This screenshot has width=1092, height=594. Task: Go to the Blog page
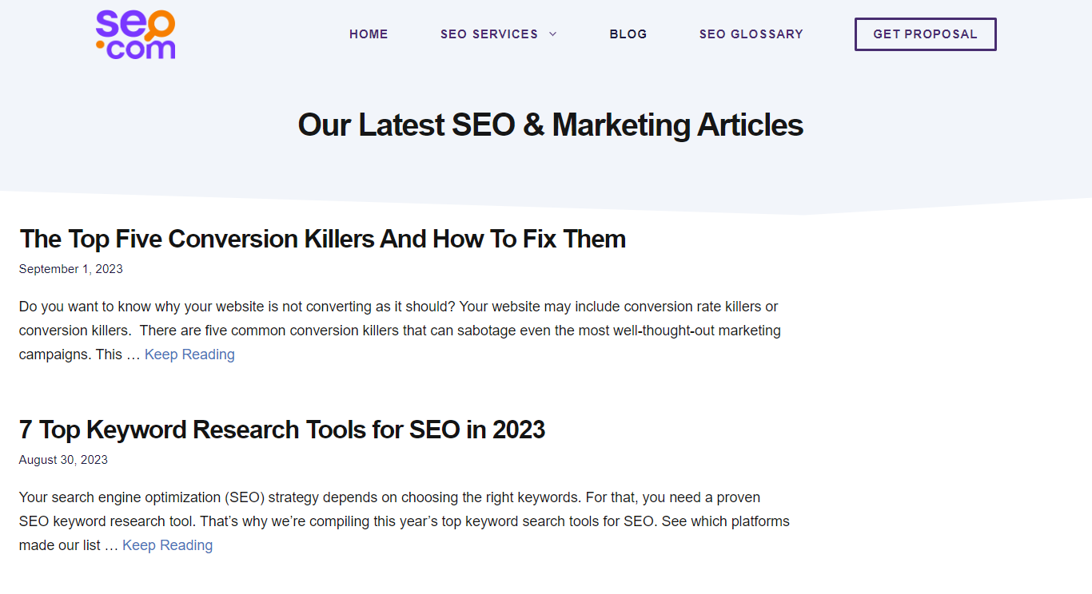(x=628, y=34)
